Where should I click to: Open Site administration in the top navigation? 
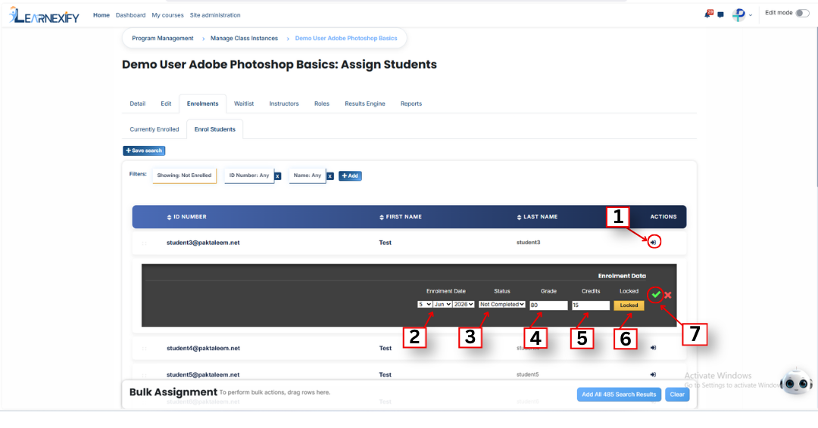click(215, 15)
